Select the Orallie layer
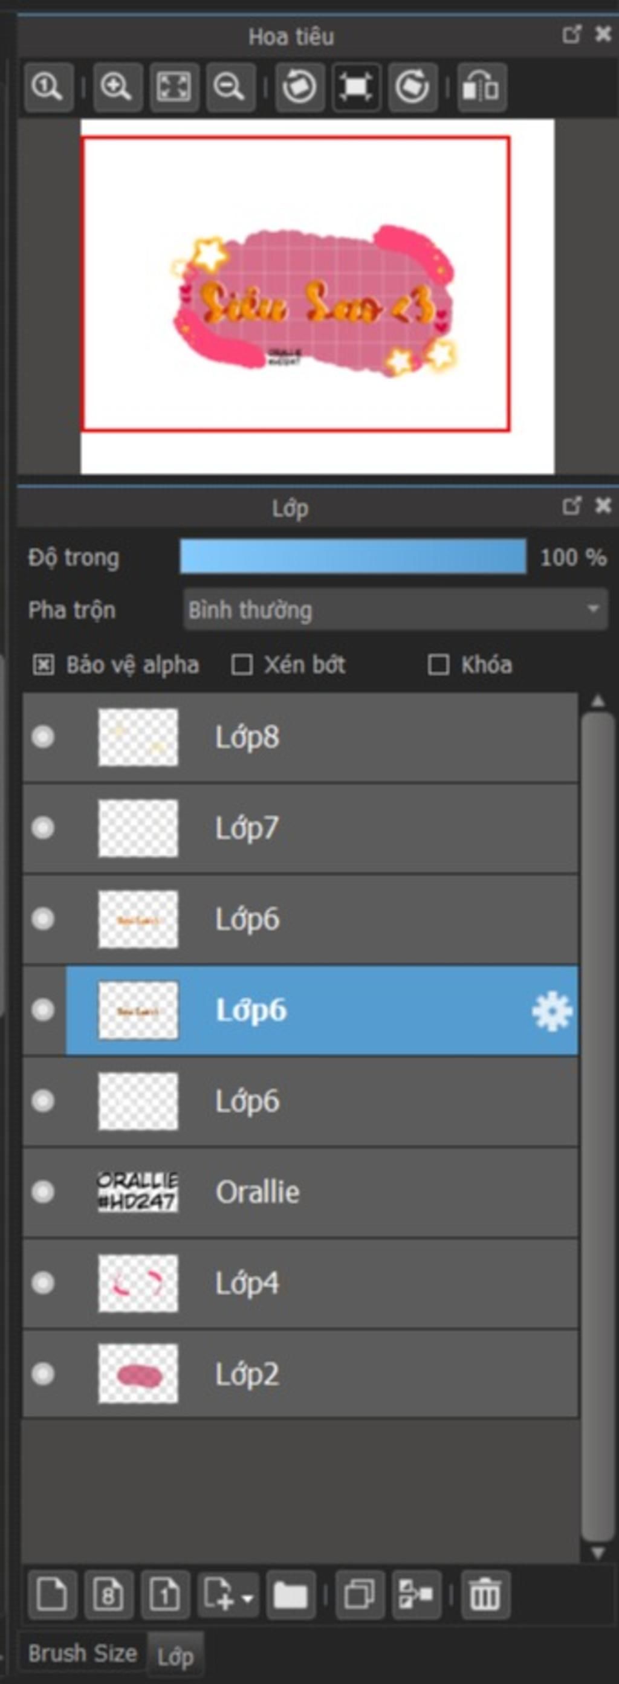This screenshot has width=619, height=1684. 300,1192
